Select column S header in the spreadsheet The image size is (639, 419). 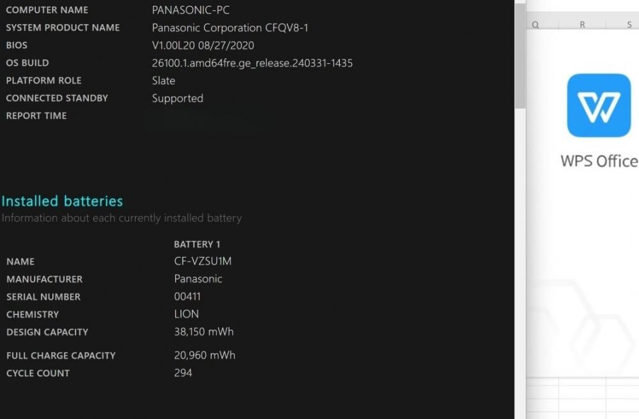click(629, 24)
